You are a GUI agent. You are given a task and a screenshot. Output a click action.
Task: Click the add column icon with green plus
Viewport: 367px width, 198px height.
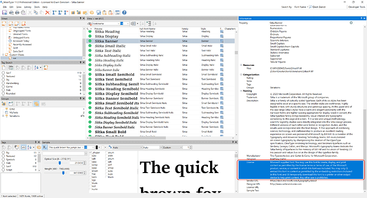coord(148,23)
